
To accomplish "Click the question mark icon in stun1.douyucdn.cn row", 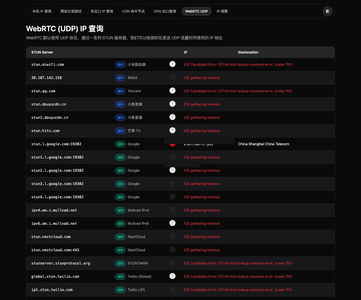I will pyautogui.click(x=172, y=117).
